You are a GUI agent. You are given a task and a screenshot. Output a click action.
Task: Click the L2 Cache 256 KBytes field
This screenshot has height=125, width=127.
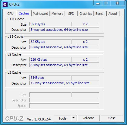(50, 59)
